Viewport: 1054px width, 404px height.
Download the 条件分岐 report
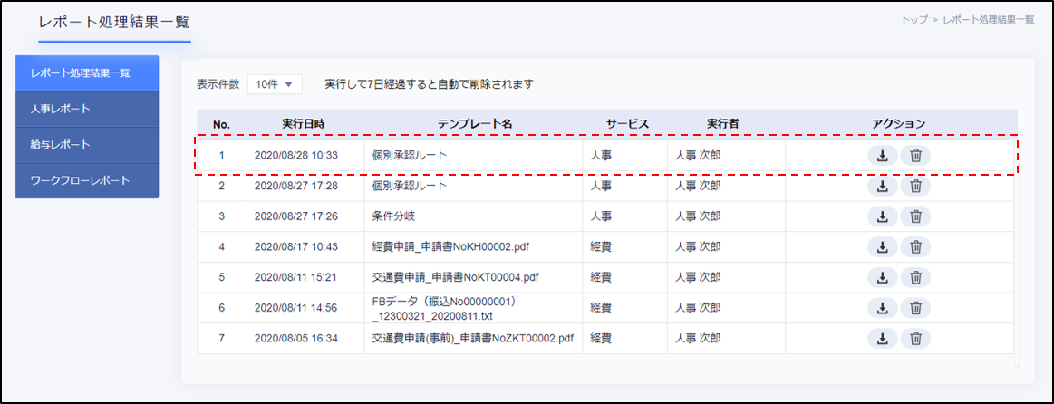(x=882, y=216)
